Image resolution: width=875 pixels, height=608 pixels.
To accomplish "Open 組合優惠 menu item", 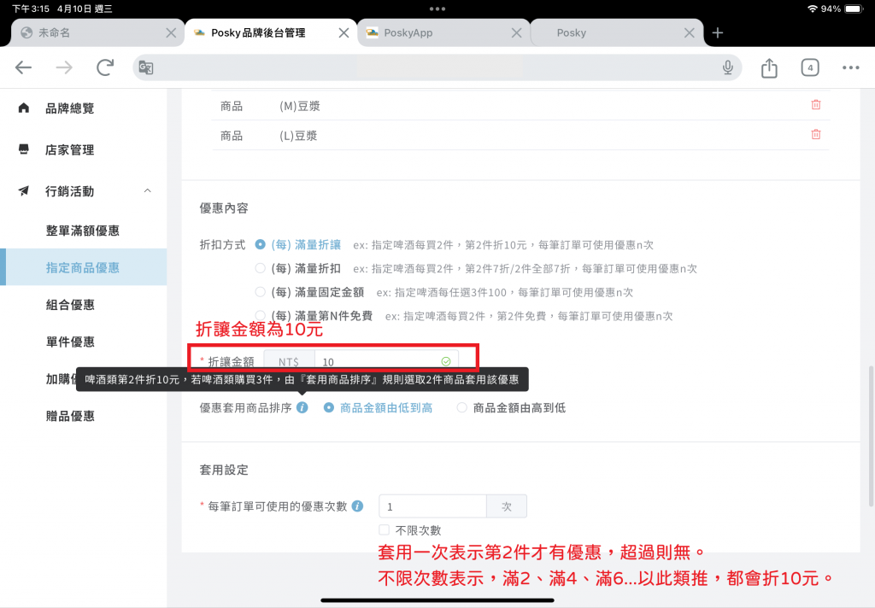I will point(70,305).
